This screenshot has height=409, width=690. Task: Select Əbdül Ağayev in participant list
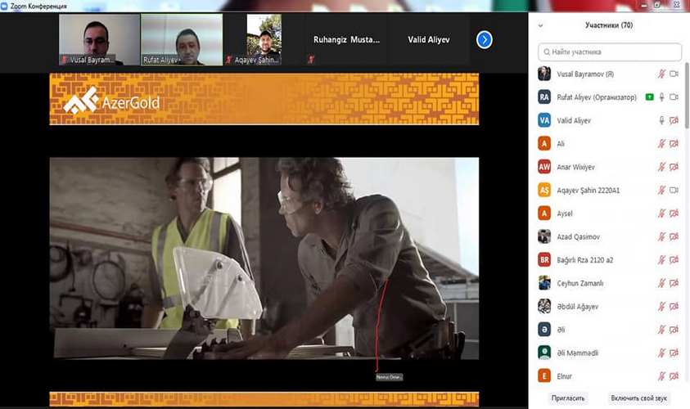[x=585, y=306]
